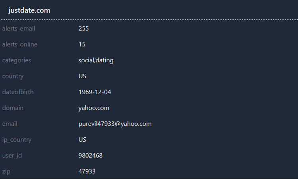The image size is (298, 179).
Task: Select the email field label
Action: pos(10,124)
